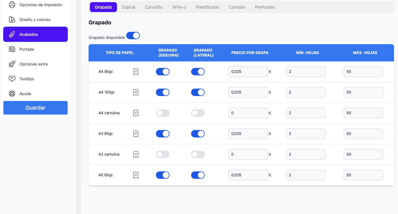This screenshot has height=214, width=398.
Task: Switch to the Espiral tab
Action: coord(128,7)
